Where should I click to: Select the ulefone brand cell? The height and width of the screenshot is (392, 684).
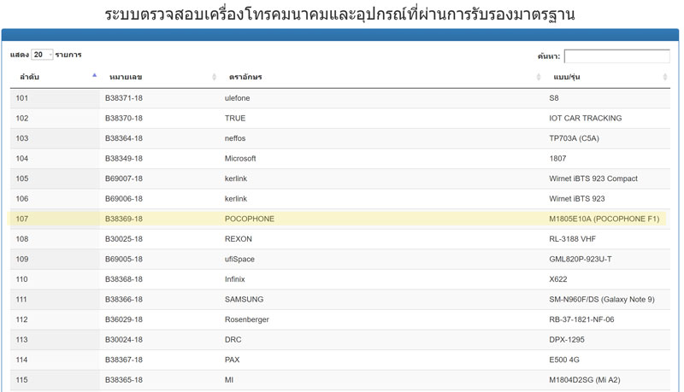[238, 98]
